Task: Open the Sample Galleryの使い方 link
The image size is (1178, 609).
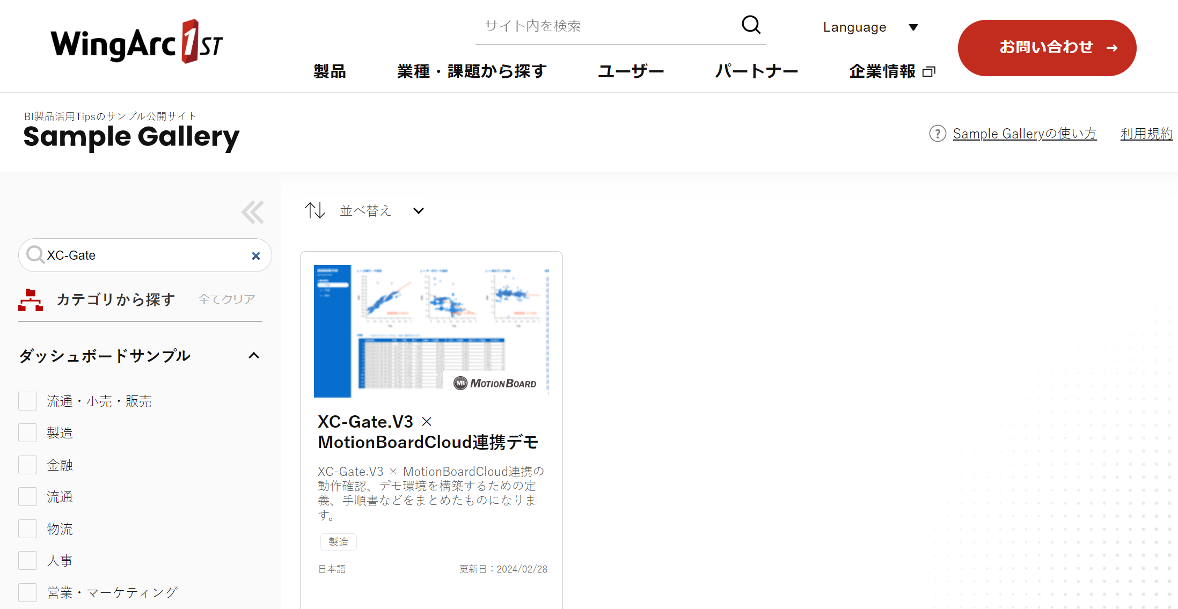Action: click(1025, 134)
